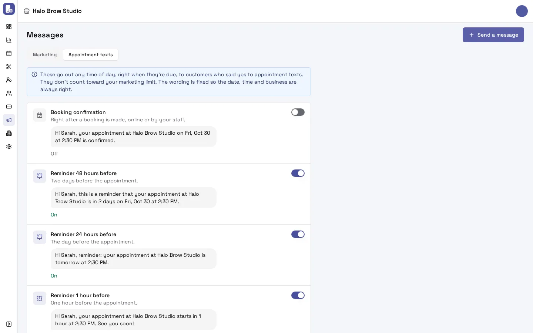Click the 'The day before the appointment.' text

pos(93,242)
